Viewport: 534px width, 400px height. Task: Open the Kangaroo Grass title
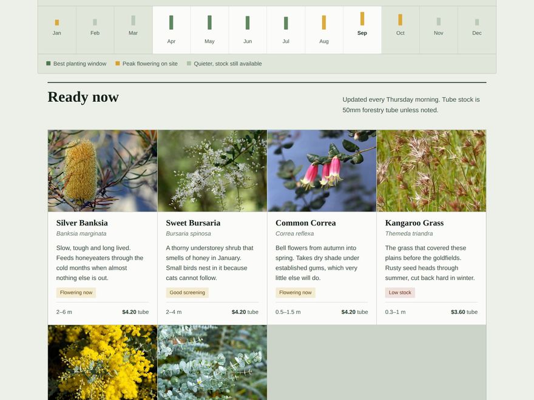(x=414, y=223)
